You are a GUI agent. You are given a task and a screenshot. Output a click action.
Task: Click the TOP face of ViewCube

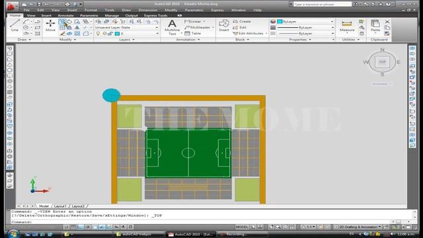point(382,62)
